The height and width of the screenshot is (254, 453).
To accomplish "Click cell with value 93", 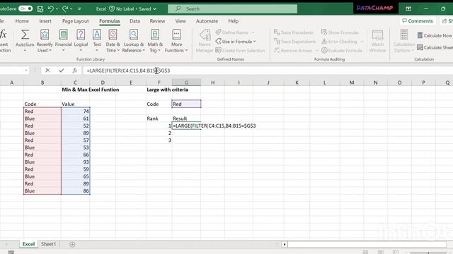I will [x=76, y=162].
